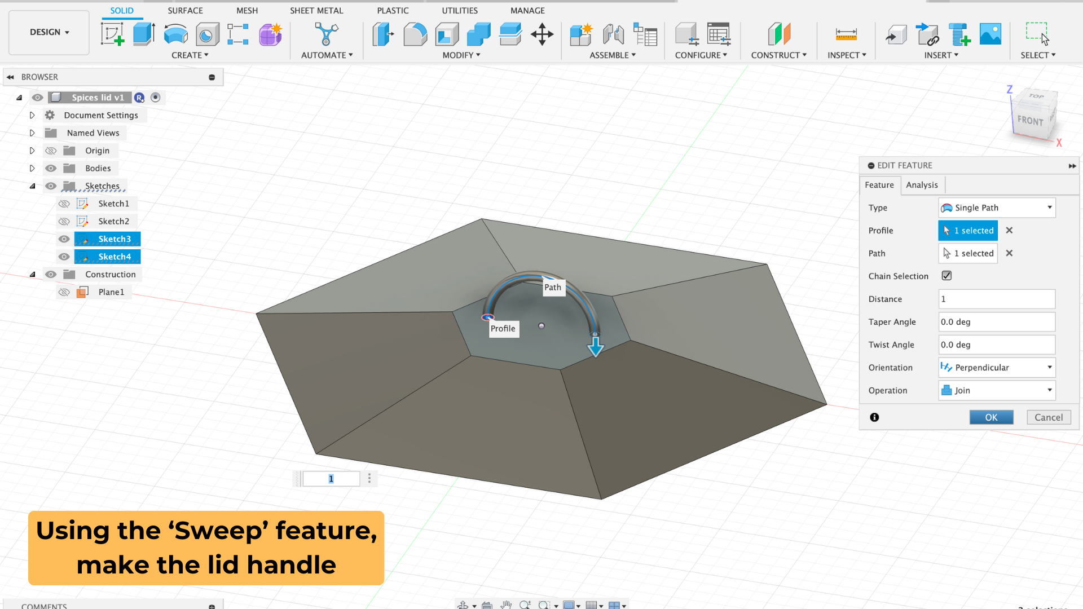Image resolution: width=1083 pixels, height=609 pixels.
Task: Expand the Named Views node
Action: (32, 133)
